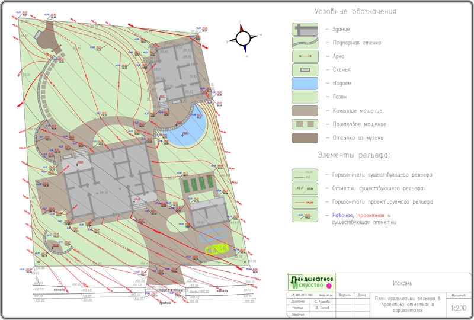474x320 pixels.
Task: Click the Арка legend label
Action: click(338, 56)
